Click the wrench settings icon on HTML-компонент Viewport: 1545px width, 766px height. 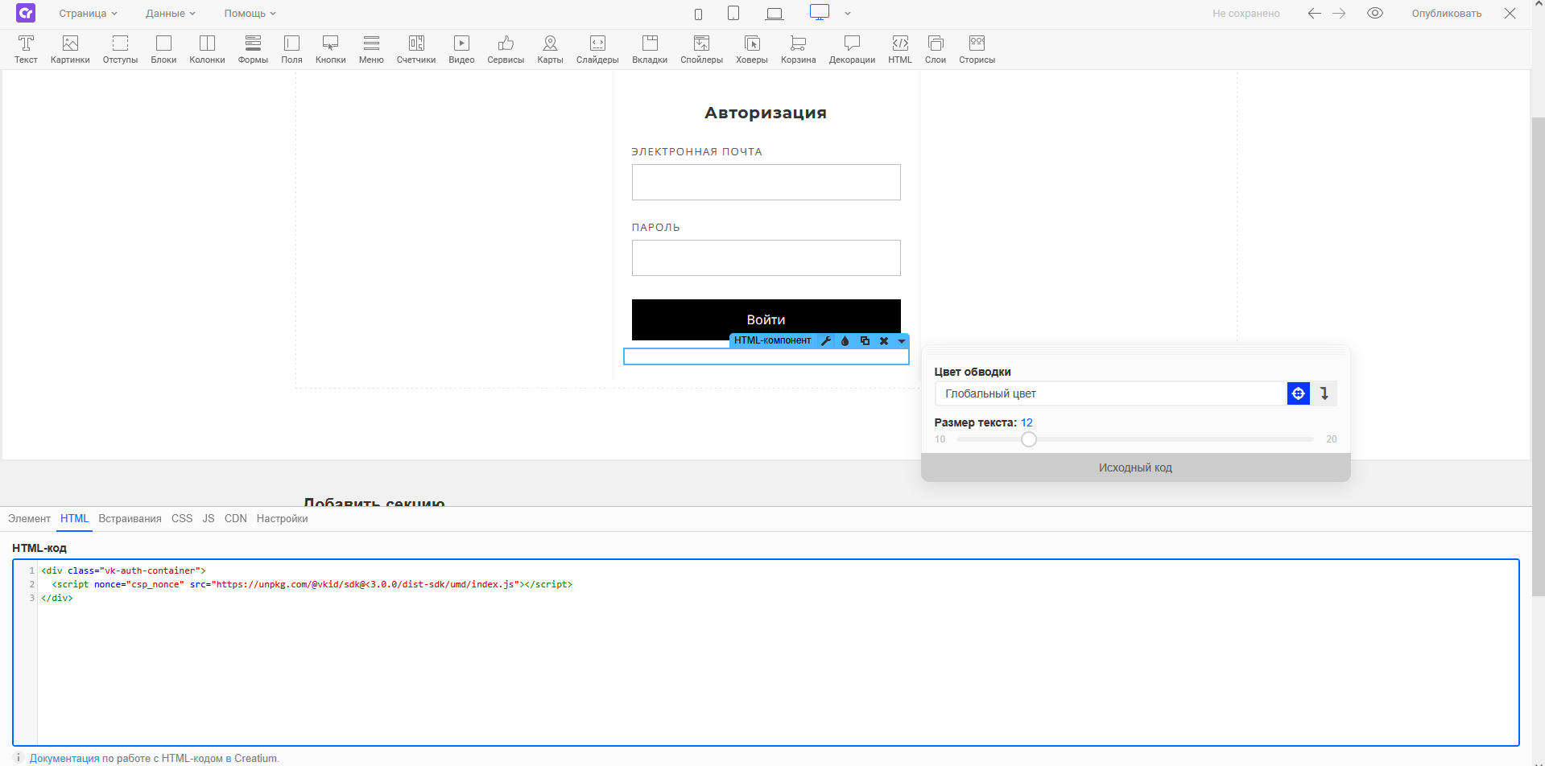point(826,341)
